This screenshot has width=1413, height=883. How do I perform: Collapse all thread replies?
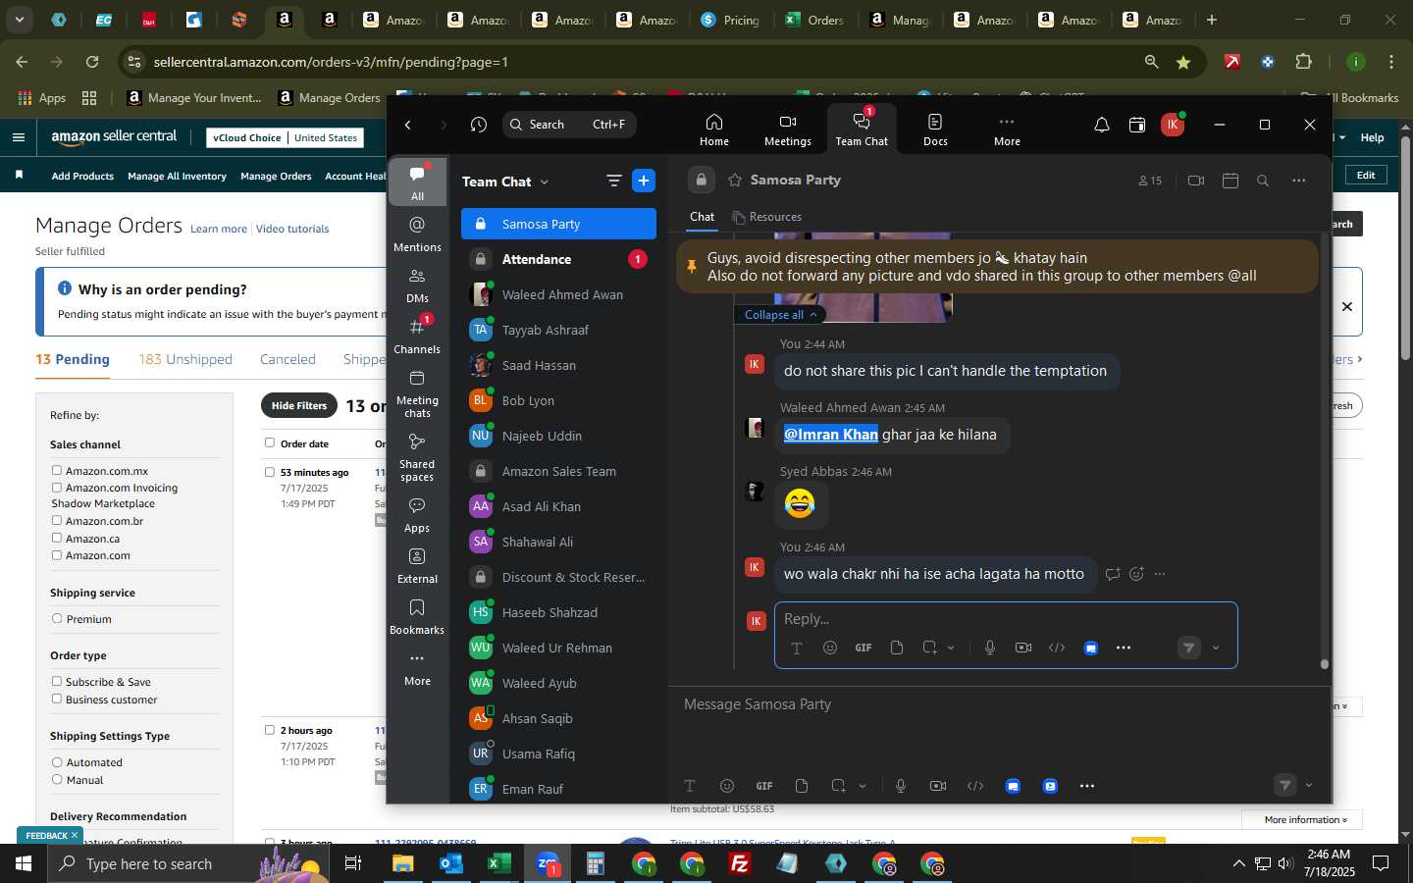[x=780, y=315]
